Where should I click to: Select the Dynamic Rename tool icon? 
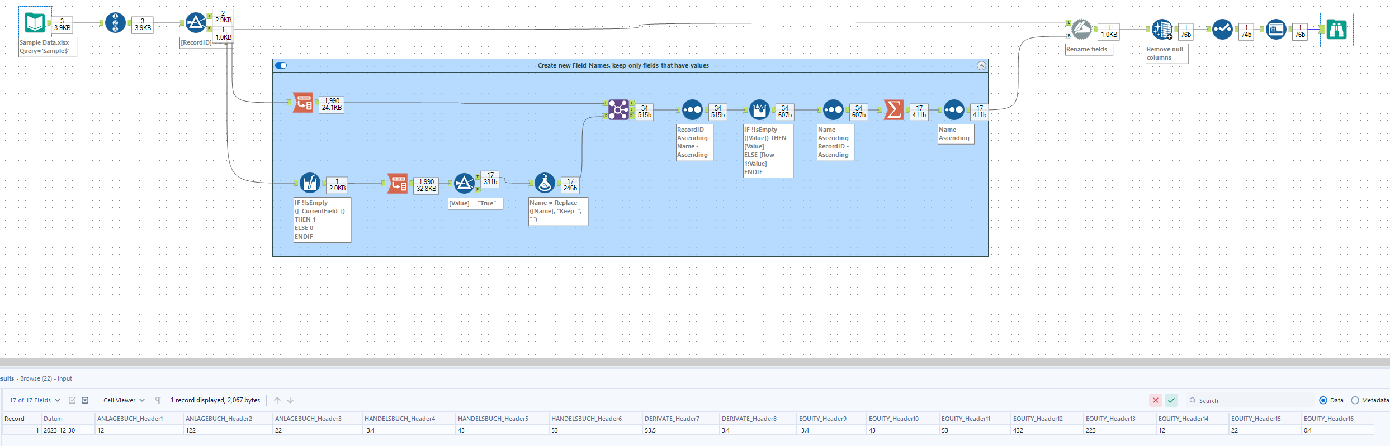coord(1081,30)
